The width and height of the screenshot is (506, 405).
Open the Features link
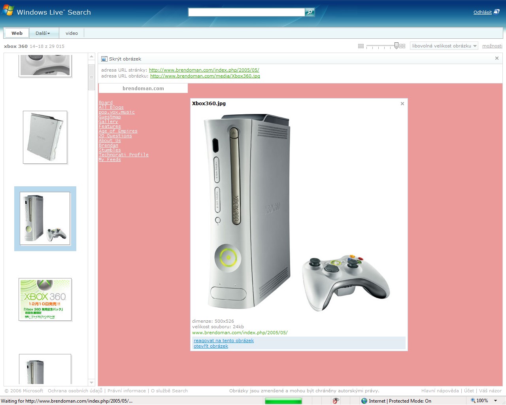pos(110,126)
